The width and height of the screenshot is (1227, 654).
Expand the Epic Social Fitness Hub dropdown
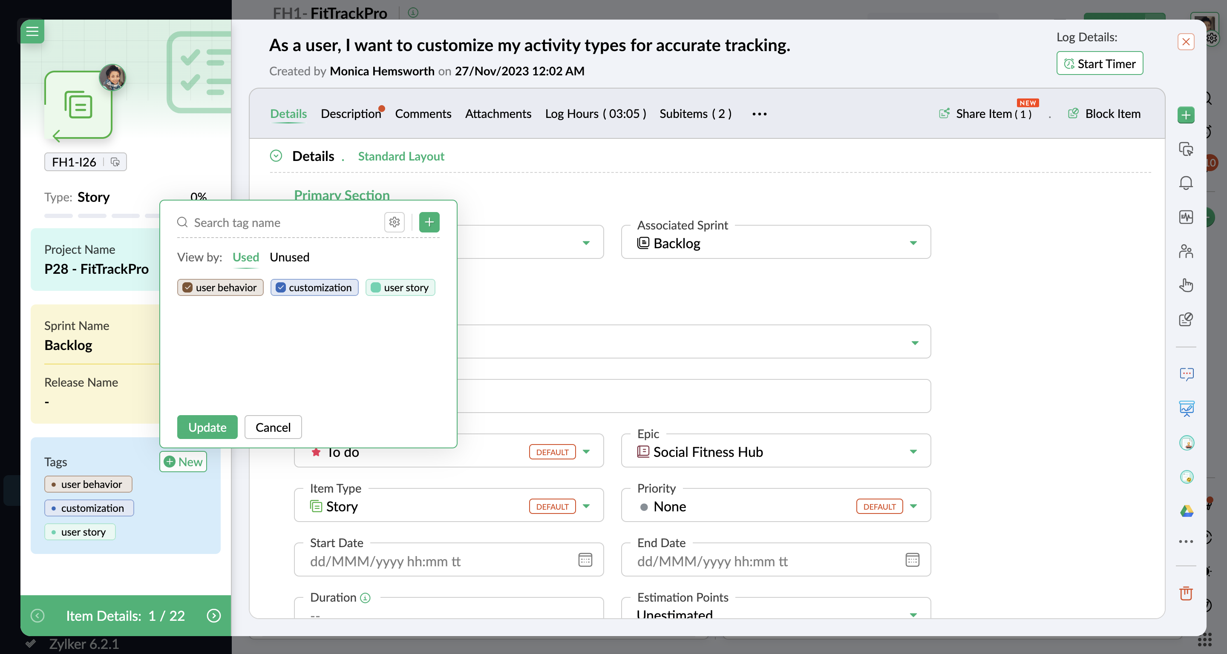[913, 451]
